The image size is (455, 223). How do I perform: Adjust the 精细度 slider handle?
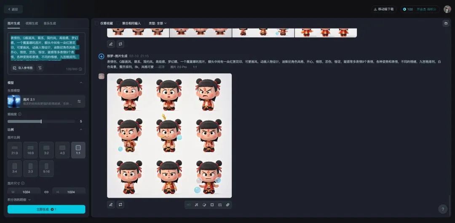point(41,122)
